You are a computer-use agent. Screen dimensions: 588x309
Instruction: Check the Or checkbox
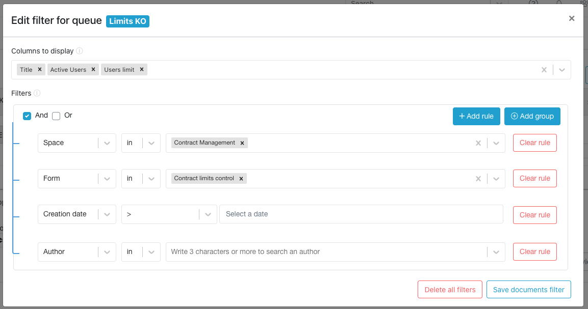[x=56, y=116]
